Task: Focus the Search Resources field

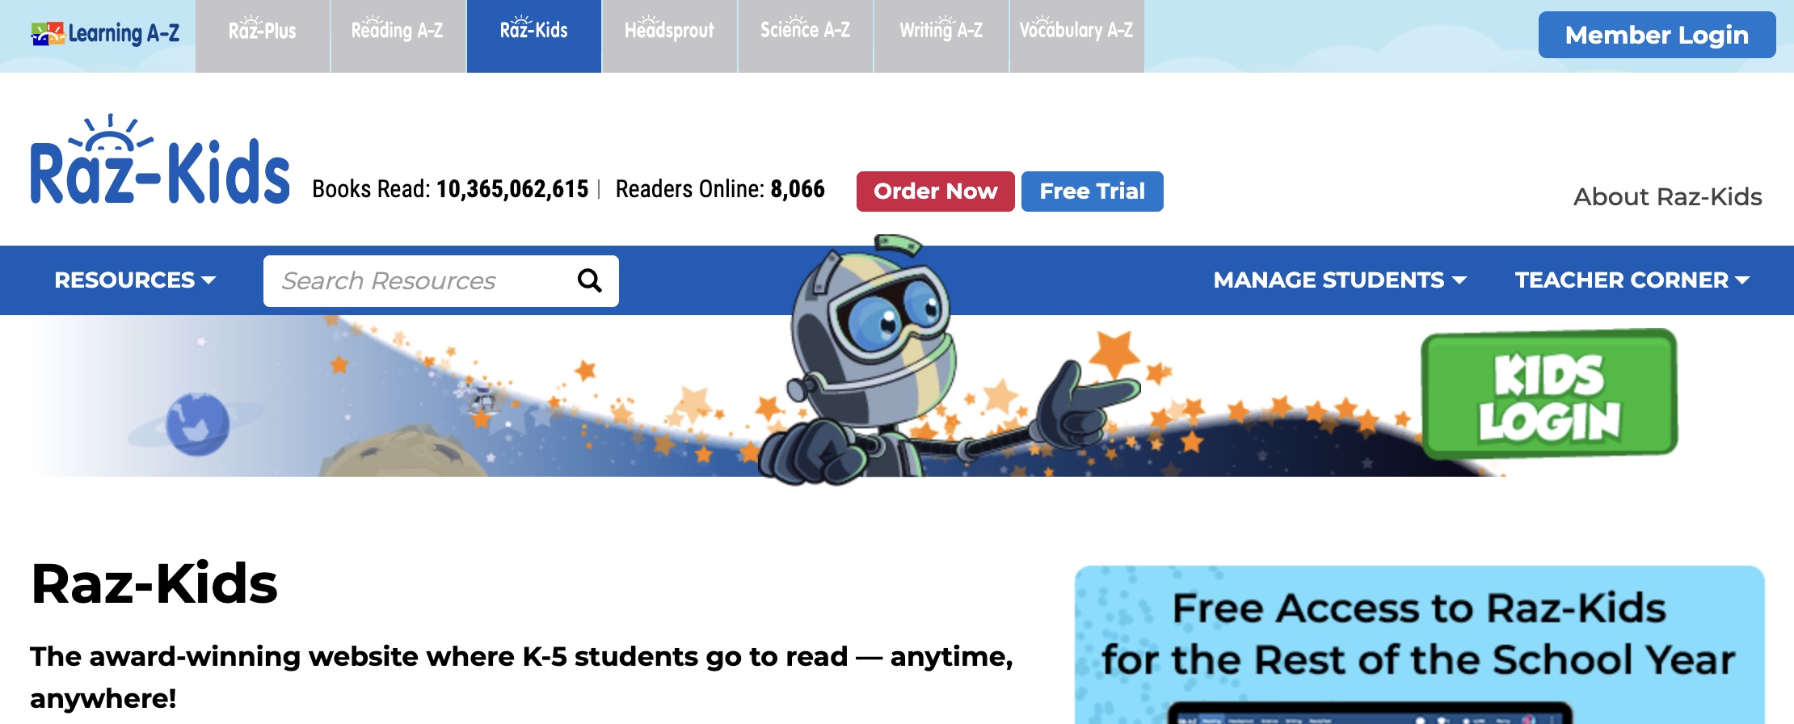Action: (420, 281)
